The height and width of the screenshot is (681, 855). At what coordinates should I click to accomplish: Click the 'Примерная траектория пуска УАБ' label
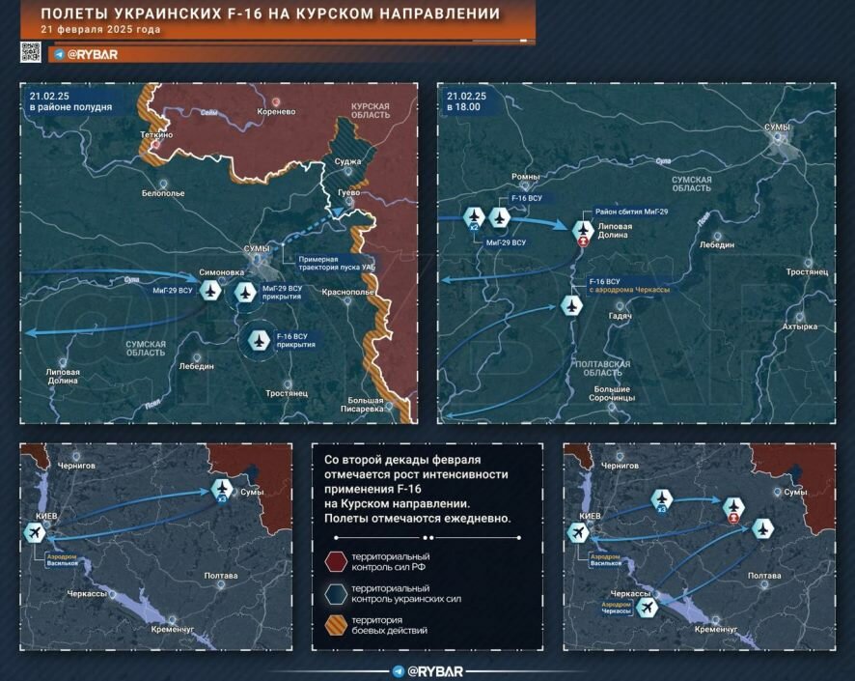coord(337,263)
